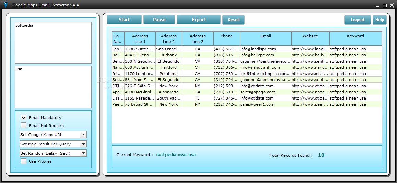
Task: Select the sales@apago.com email cell
Action: (x=266, y=92)
